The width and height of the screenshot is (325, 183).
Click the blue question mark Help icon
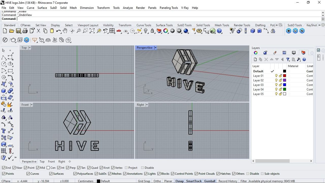219,31
